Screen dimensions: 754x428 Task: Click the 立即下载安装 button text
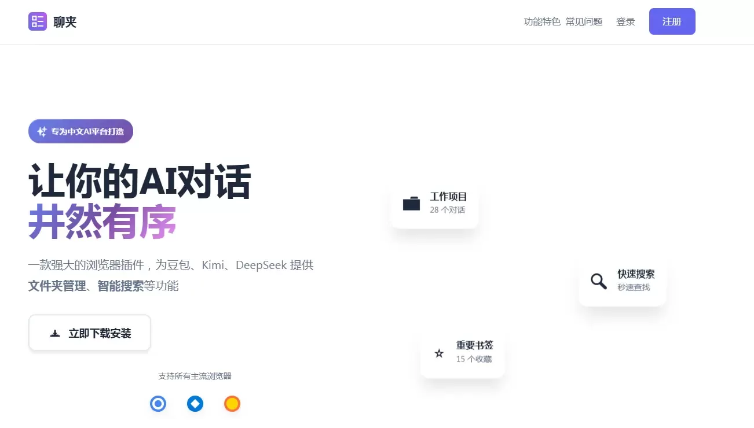click(100, 333)
